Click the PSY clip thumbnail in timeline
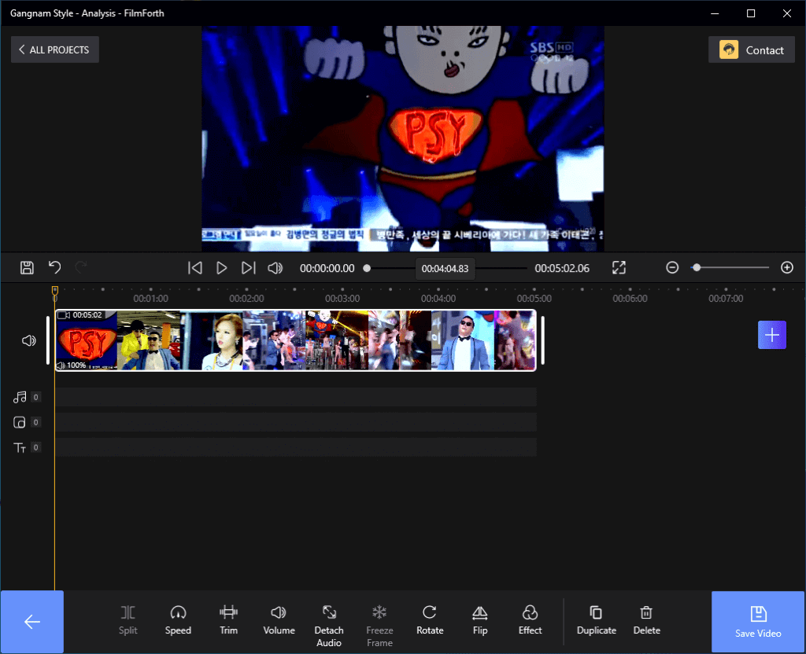 [87, 341]
